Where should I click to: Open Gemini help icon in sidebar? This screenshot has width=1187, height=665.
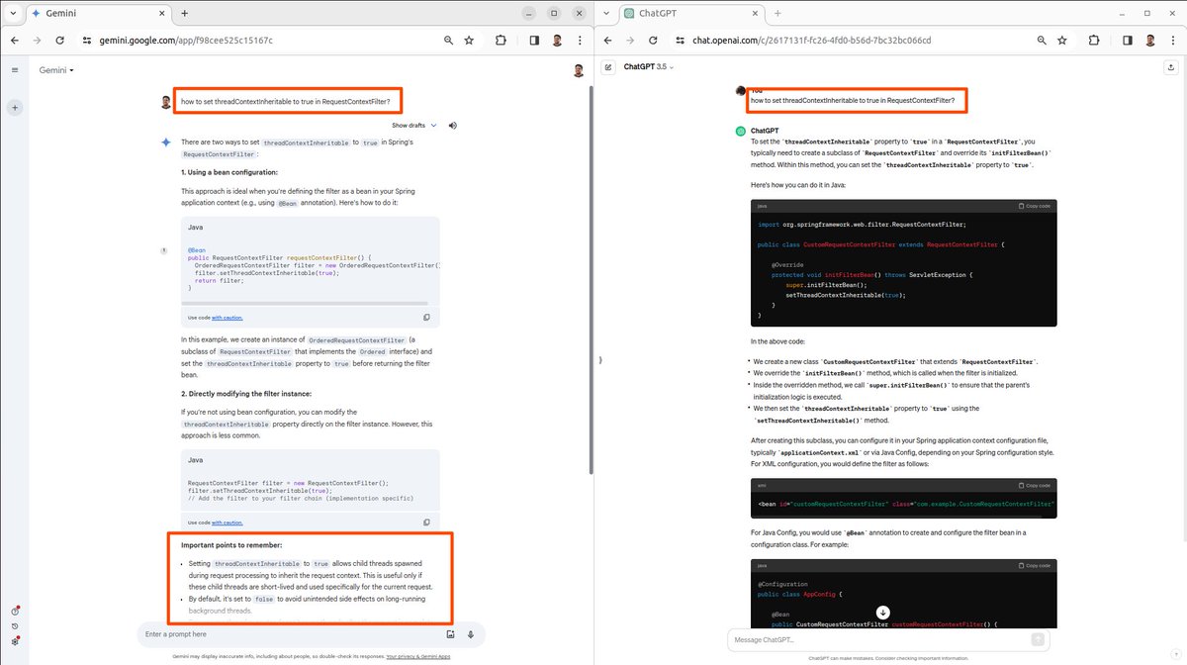15,611
